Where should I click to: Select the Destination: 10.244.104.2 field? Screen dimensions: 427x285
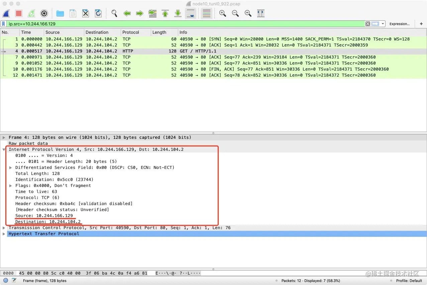tap(48, 222)
